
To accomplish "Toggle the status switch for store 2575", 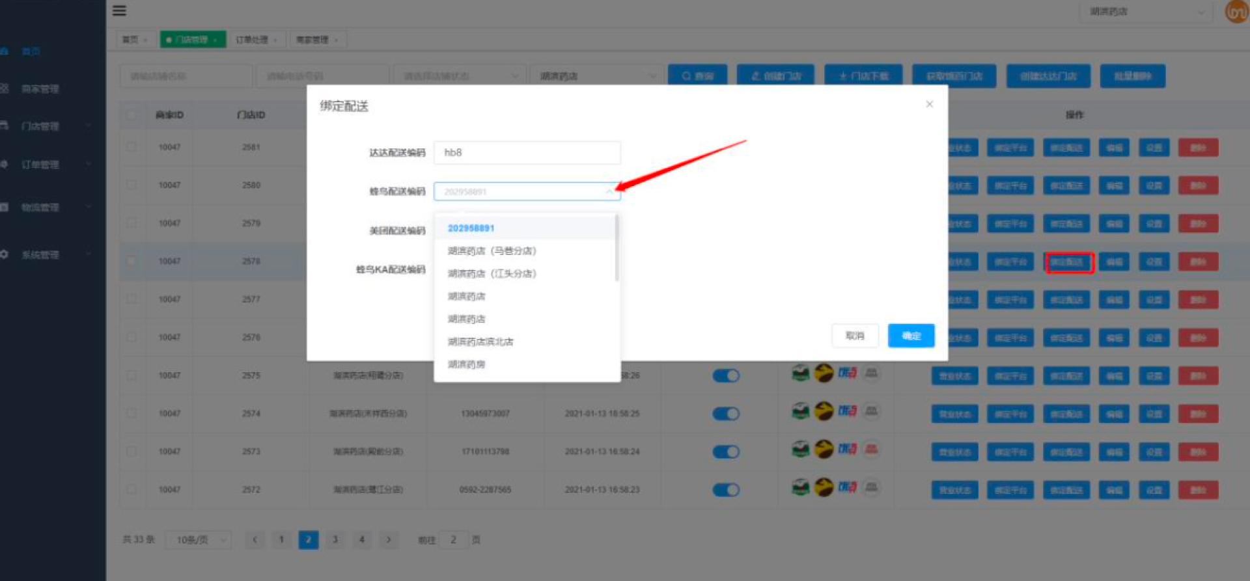I will click(x=725, y=375).
